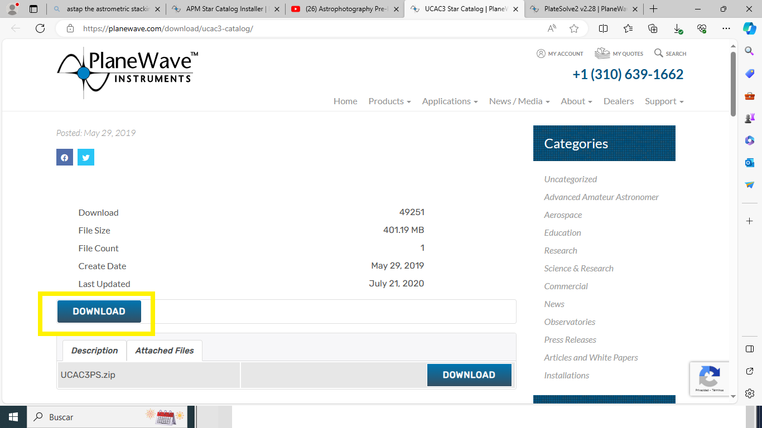The image size is (762, 428).
Task: Expand the Products navigation dropdown
Action: 389,101
